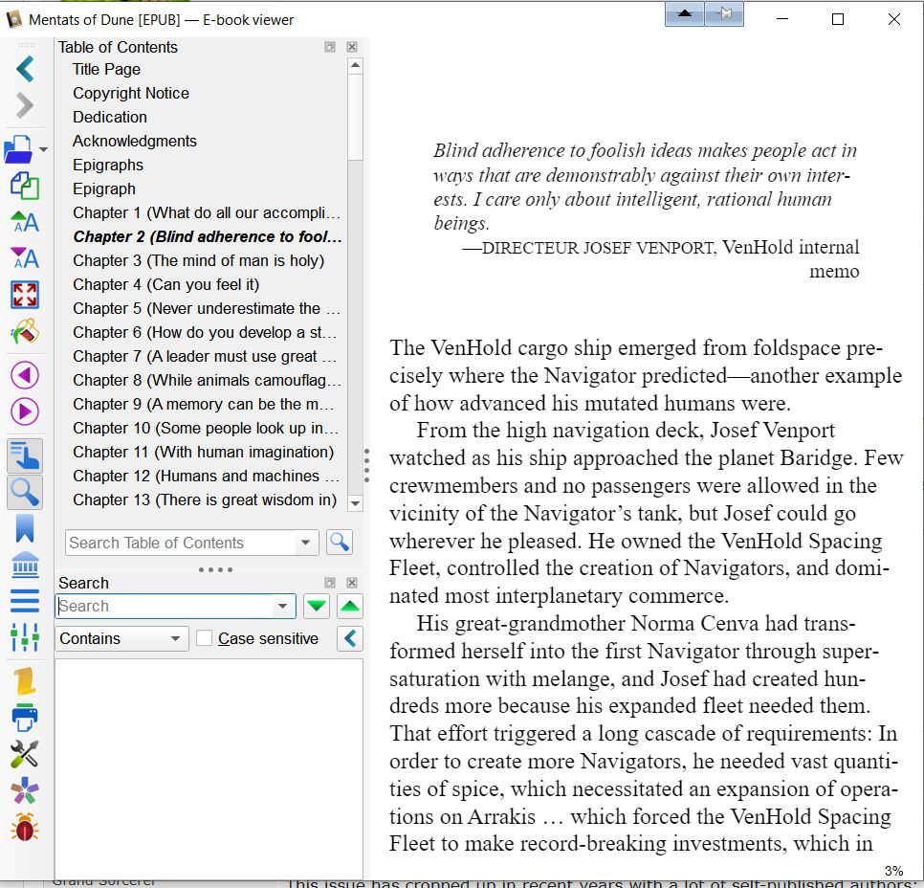Find the next match with green down arrow

[317, 606]
